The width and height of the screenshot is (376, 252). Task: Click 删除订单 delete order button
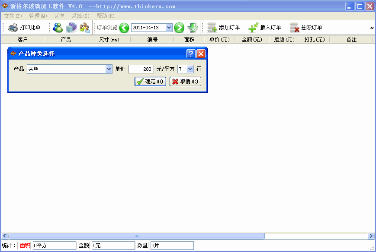(x=306, y=28)
